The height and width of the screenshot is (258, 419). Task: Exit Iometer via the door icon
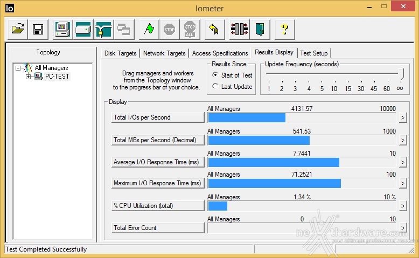(260, 30)
